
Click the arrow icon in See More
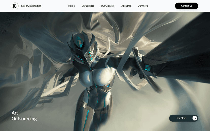[x=195, y=118]
